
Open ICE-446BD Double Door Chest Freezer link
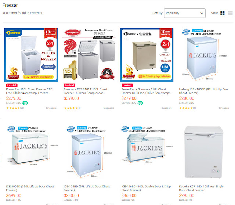coord(146,188)
